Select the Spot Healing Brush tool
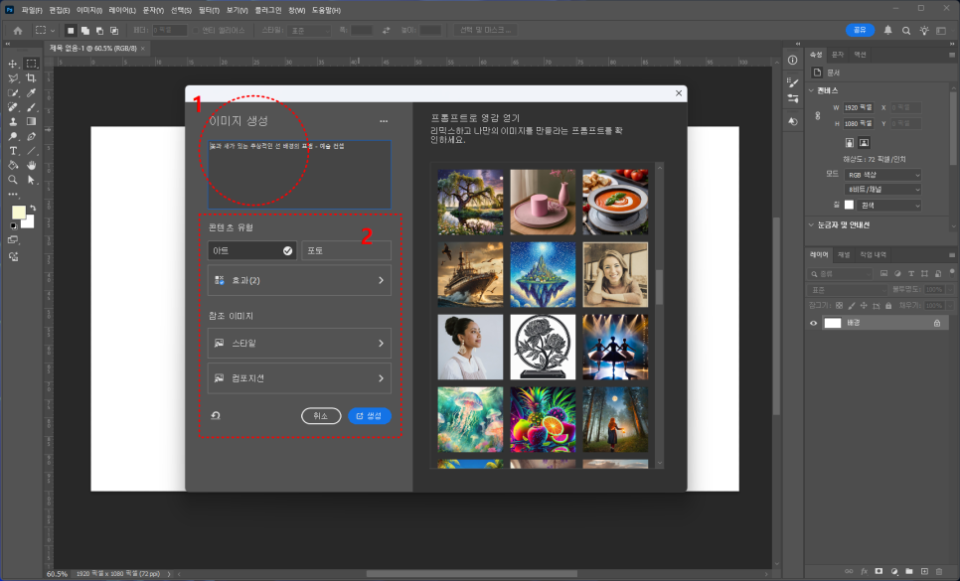This screenshot has width=960, height=581. [x=13, y=107]
